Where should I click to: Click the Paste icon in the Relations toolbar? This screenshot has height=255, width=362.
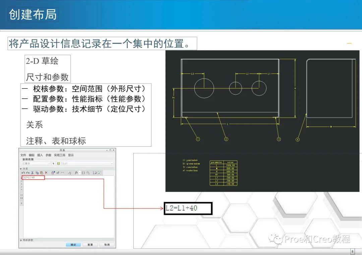[x=42, y=173]
